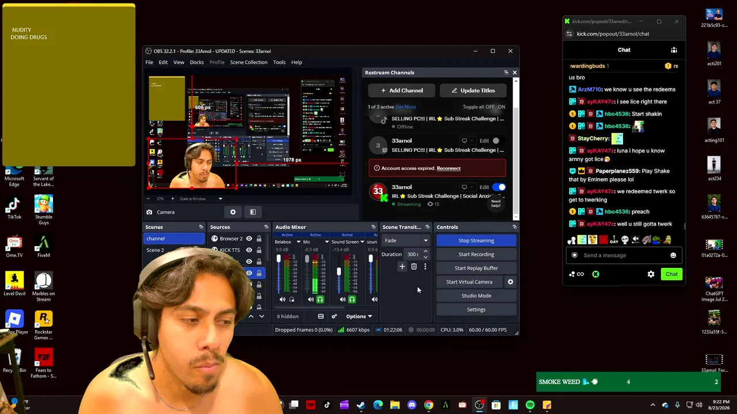
Task: Toggle Mic headphone monitoring
Action: (320, 300)
